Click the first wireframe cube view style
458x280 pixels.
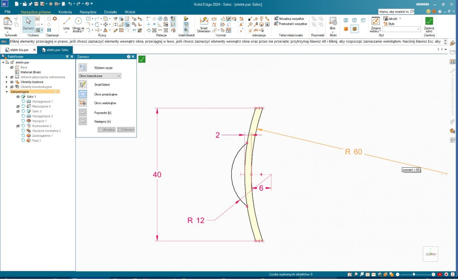[346, 20]
